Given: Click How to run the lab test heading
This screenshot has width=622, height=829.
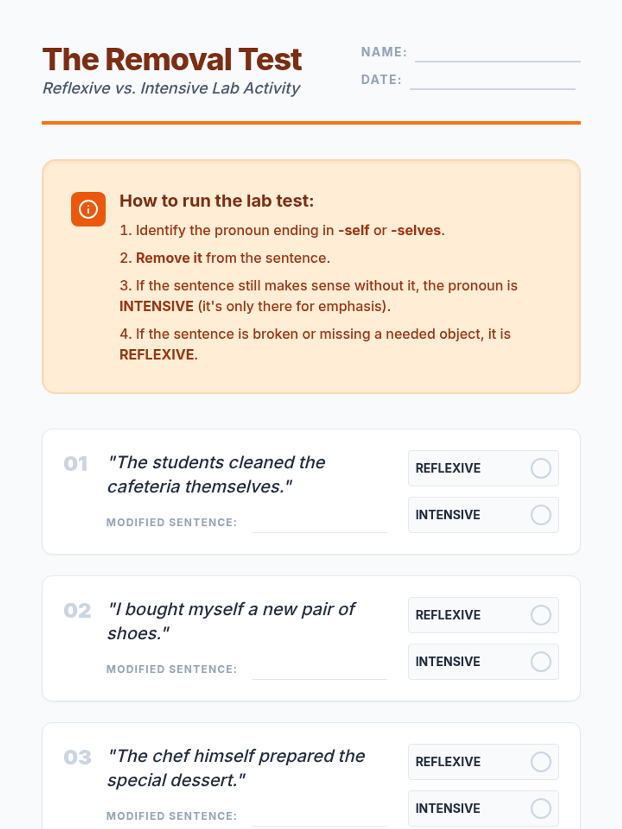Looking at the screenshot, I should tap(217, 201).
